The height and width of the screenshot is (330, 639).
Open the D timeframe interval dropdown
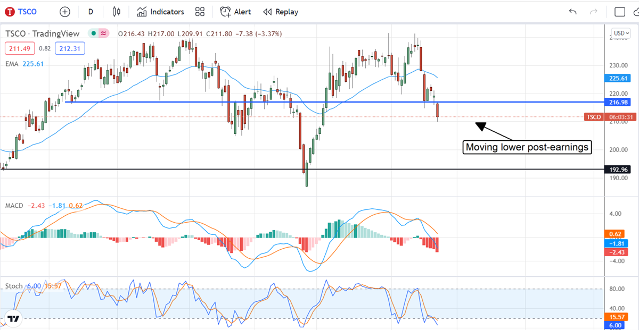pyautogui.click(x=91, y=12)
